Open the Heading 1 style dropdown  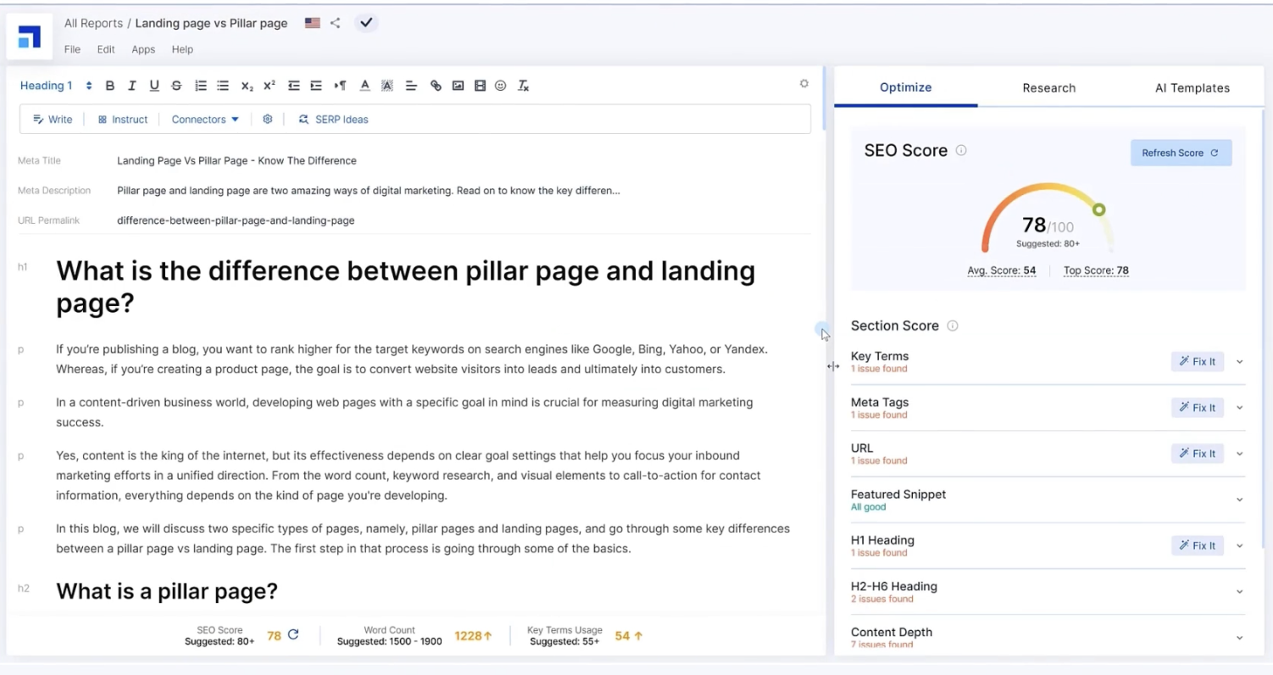[56, 86]
